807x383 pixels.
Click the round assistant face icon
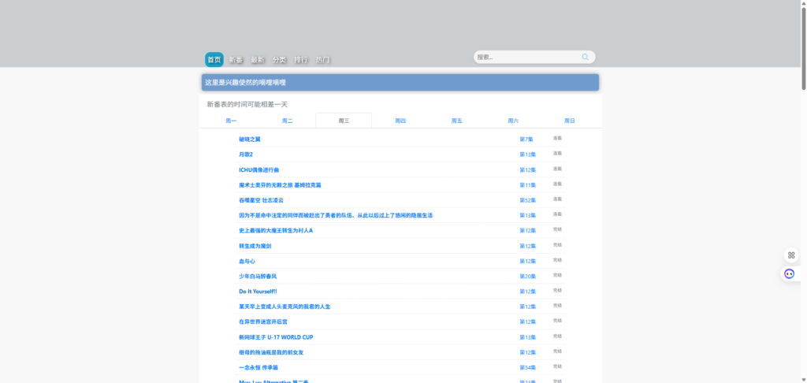tap(789, 274)
